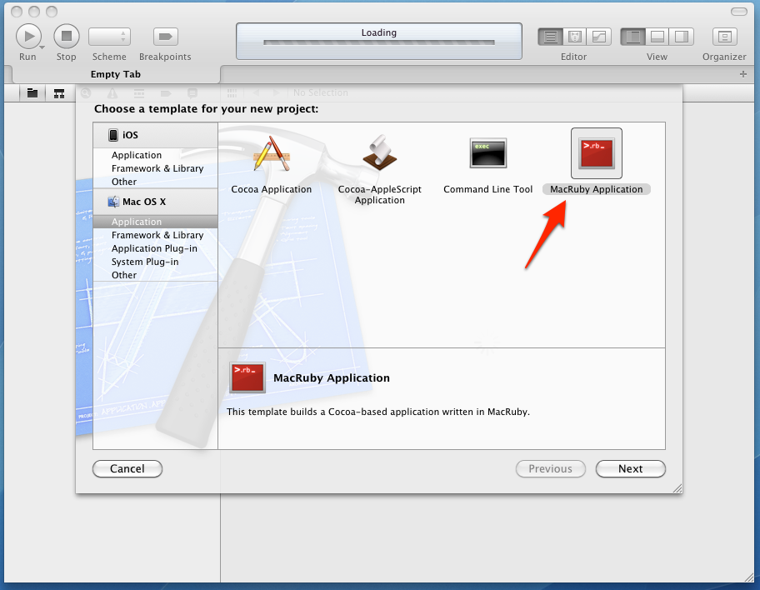Image resolution: width=760 pixels, height=590 pixels.
Task: Select the Assistant editor icon
Action: coord(574,37)
